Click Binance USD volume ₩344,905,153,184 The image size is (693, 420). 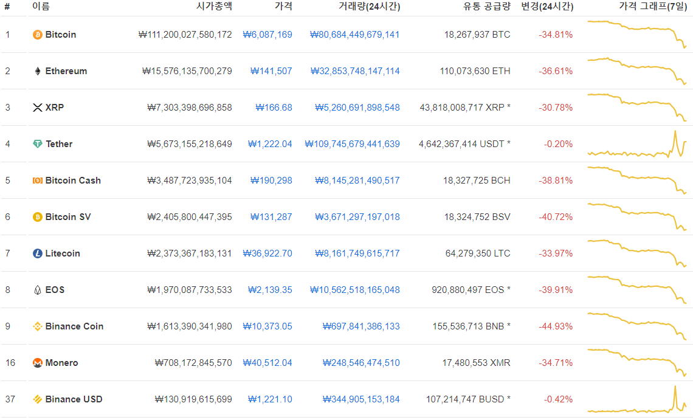click(361, 399)
